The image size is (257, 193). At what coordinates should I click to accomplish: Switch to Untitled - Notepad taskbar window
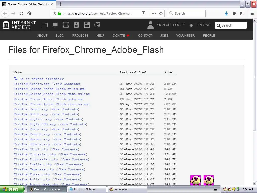coord(87,189)
